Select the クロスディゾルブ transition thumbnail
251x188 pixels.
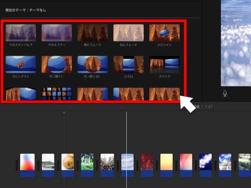21,33
